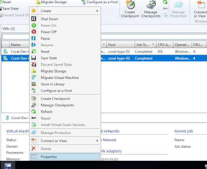Click the Create Checkpoint ribbon button
This screenshot has height=169, width=207.
click(x=130, y=9)
